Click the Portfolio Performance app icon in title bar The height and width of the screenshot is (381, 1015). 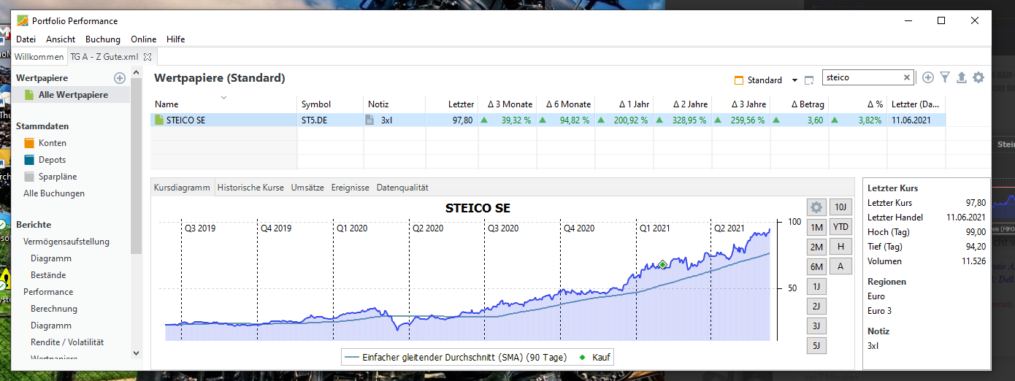pyautogui.click(x=23, y=20)
